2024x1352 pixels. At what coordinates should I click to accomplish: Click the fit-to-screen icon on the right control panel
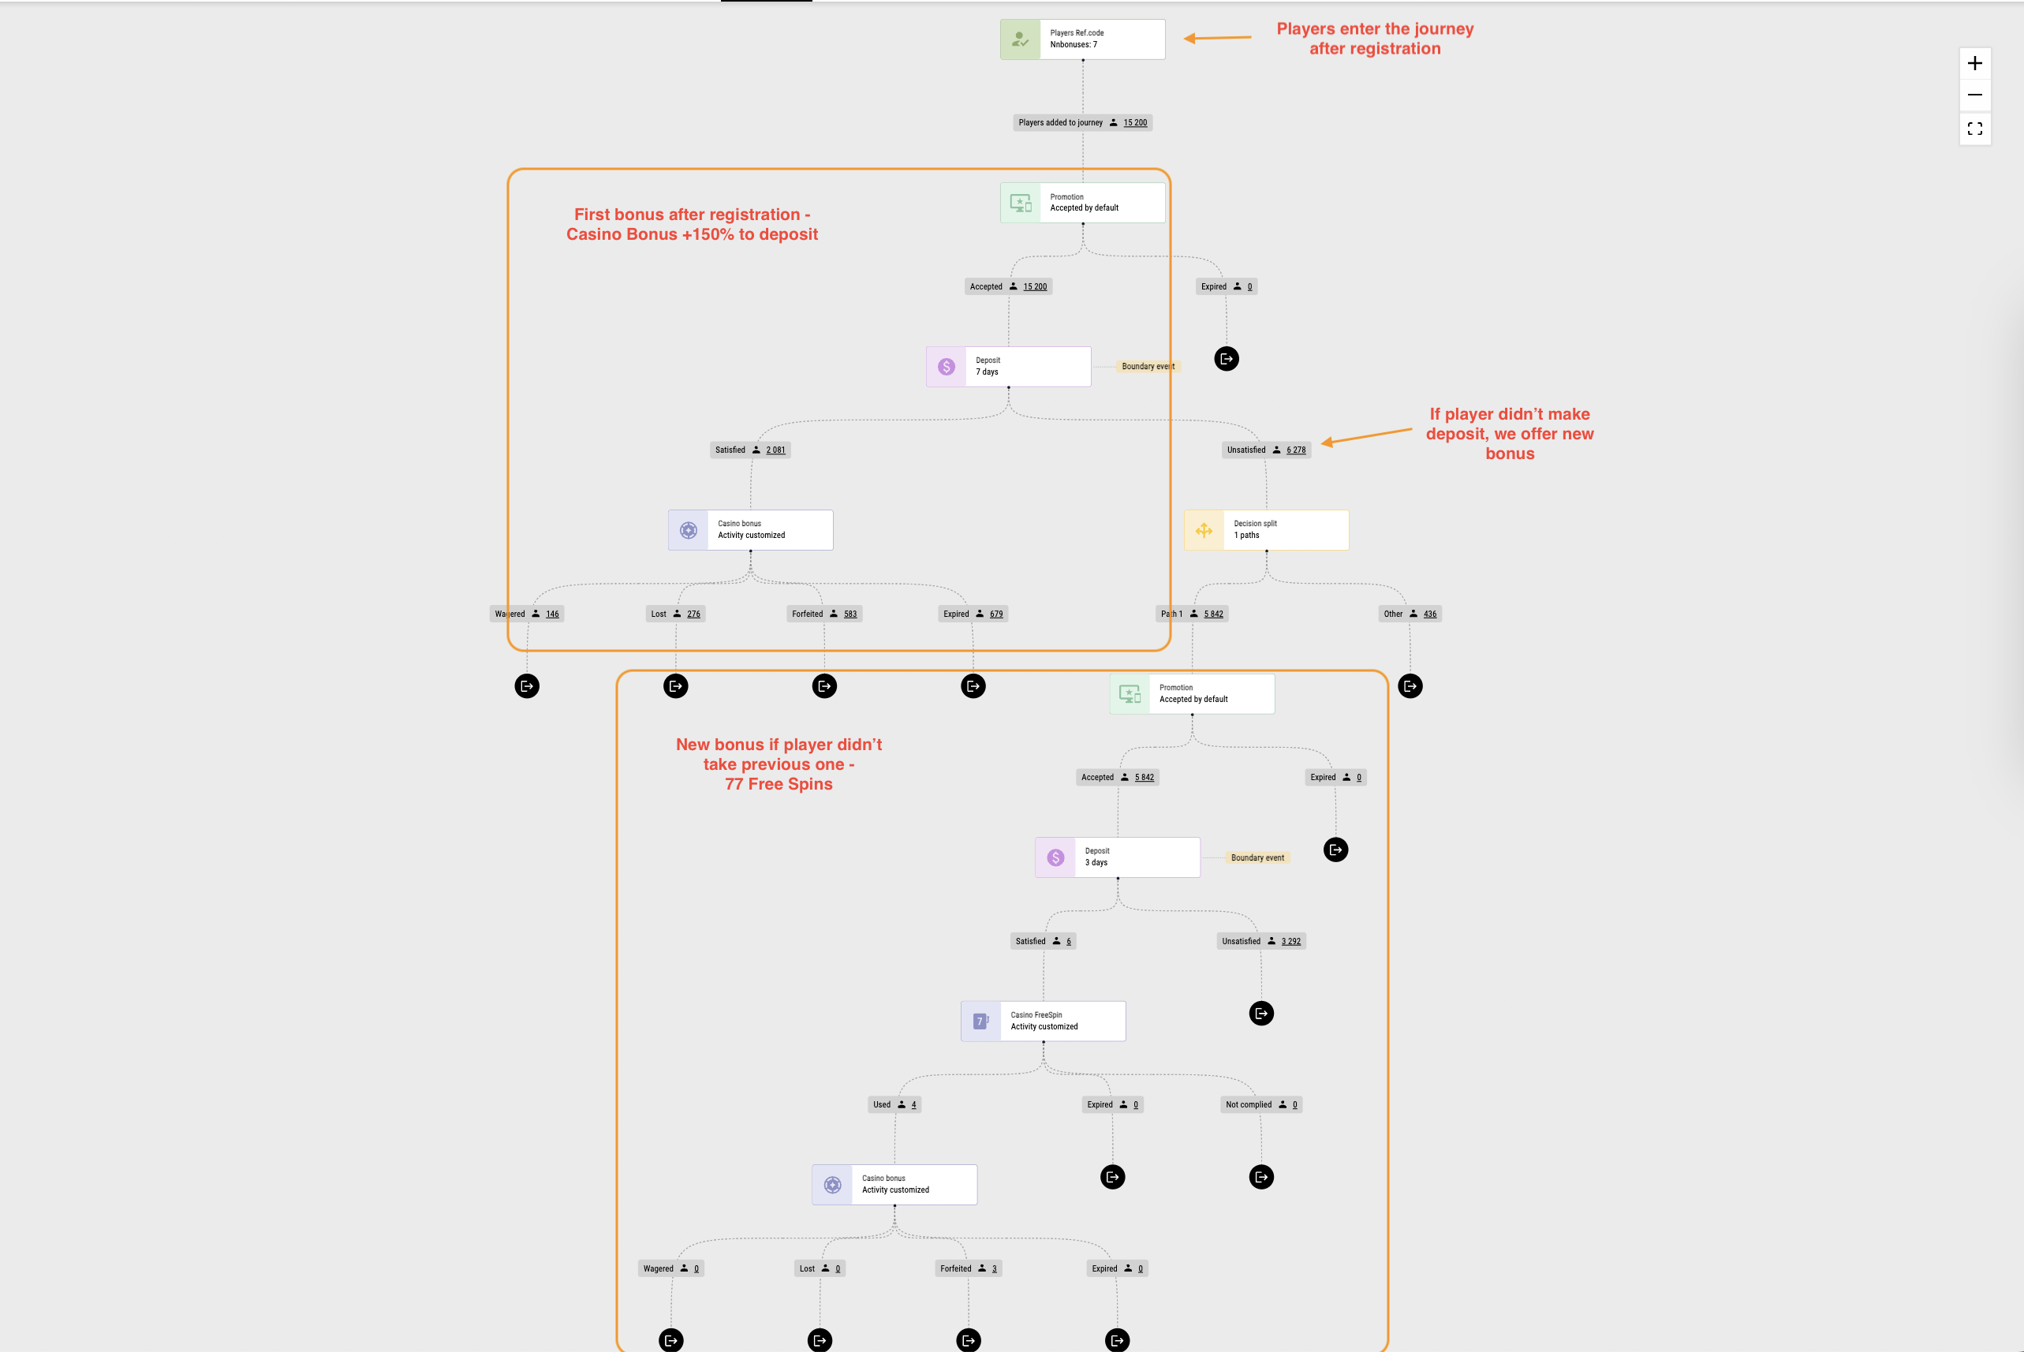[1974, 129]
